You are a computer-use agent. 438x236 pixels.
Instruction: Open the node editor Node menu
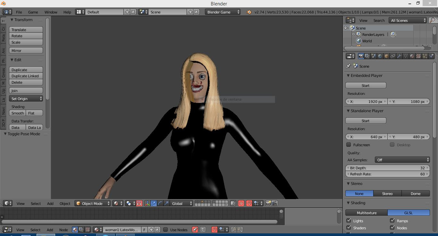click(63, 230)
